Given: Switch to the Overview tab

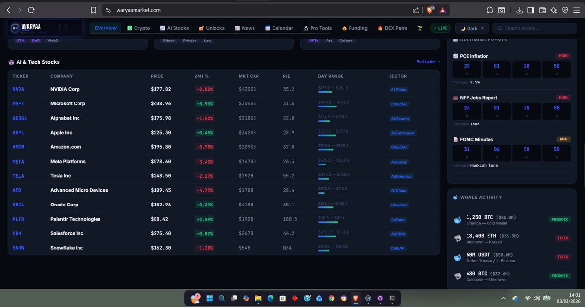Looking at the screenshot, I should tap(105, 28).
